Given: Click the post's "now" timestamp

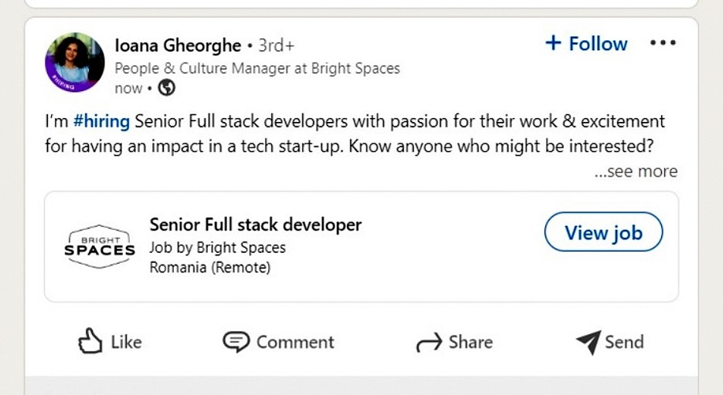Looking at the screenshot, I should point(128,88).
